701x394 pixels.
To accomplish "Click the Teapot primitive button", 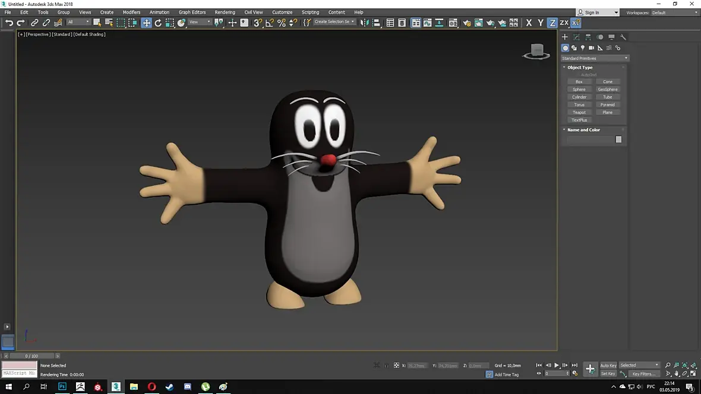I will (x=579, y=112).
